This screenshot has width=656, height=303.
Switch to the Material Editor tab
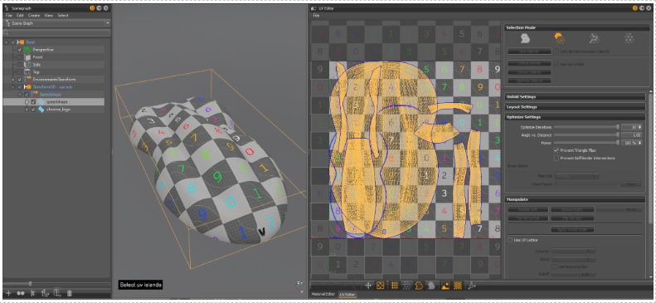click(323, 295)
